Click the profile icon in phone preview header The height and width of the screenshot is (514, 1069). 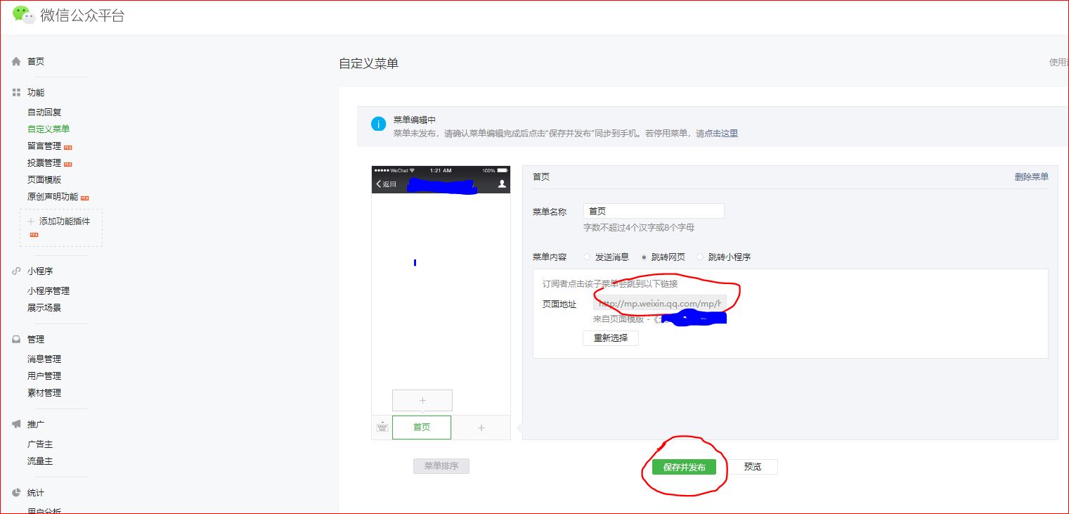[x=502, y=184]
